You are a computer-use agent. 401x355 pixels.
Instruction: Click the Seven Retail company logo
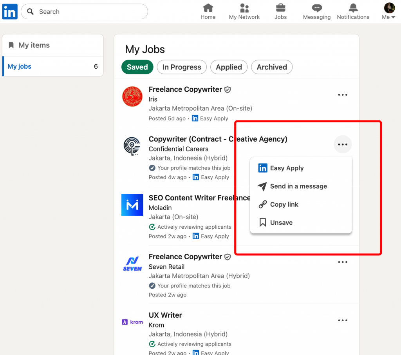(x=132, y=264)
